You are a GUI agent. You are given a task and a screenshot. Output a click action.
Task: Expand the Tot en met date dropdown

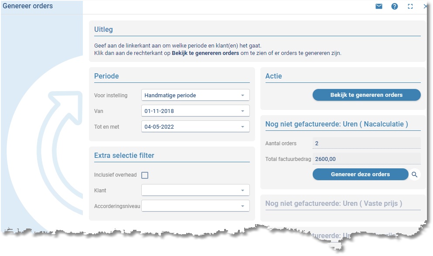pos(242,127)
